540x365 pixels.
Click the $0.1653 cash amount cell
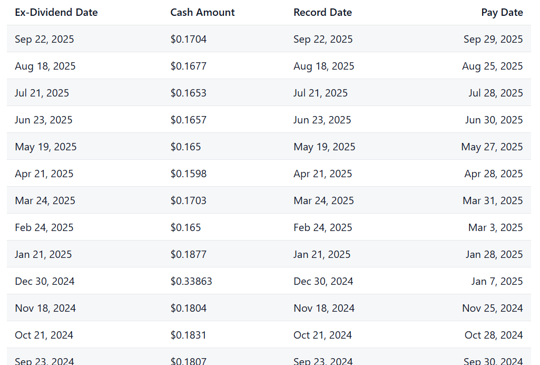(x=189, y=93)
